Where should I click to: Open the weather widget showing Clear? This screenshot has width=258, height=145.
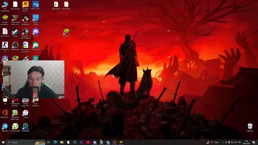212,142
